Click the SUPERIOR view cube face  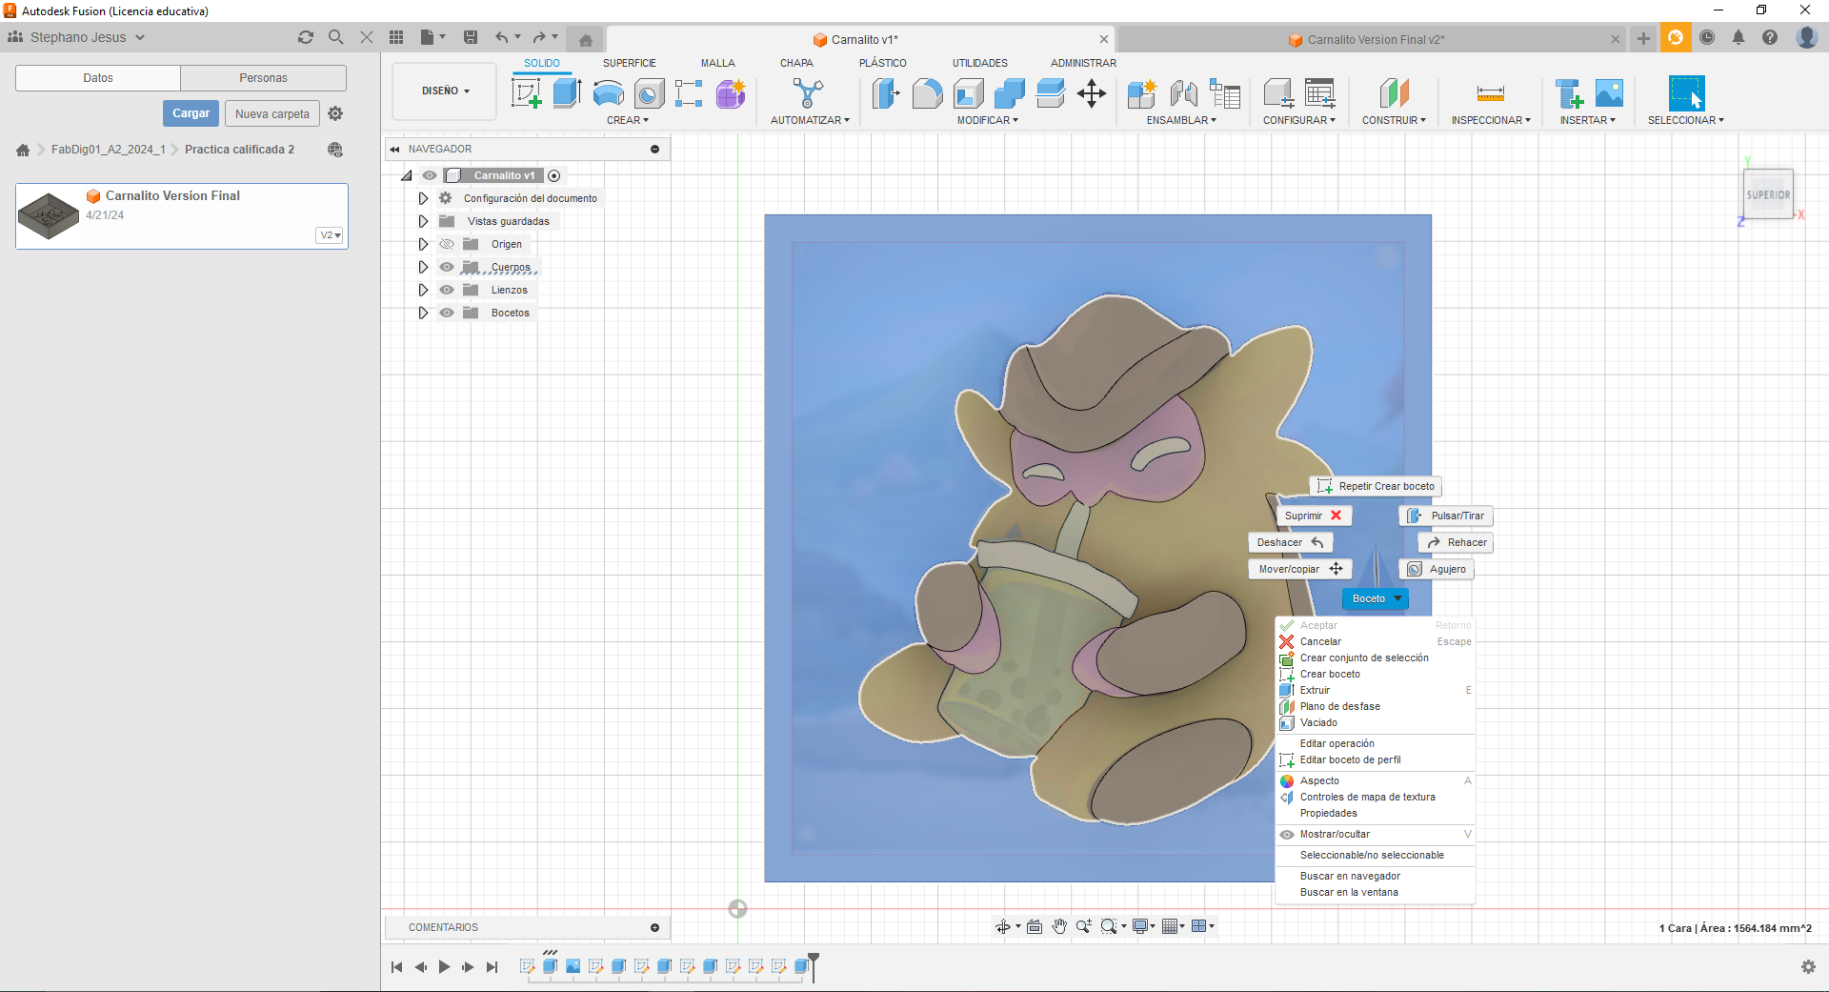click(x=1768, y=194)
